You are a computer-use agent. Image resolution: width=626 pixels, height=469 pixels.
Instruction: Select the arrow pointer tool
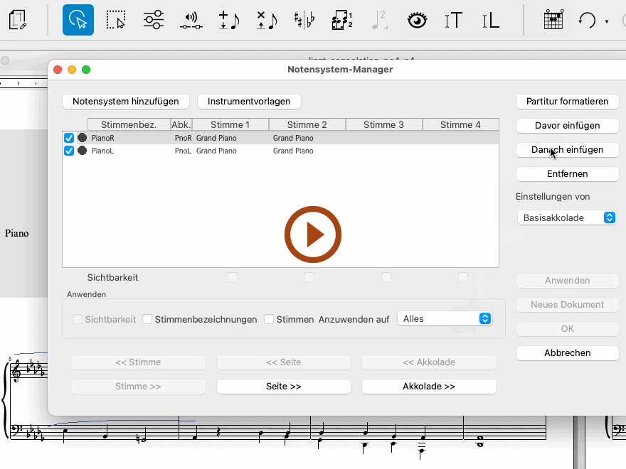click(78, 20)
